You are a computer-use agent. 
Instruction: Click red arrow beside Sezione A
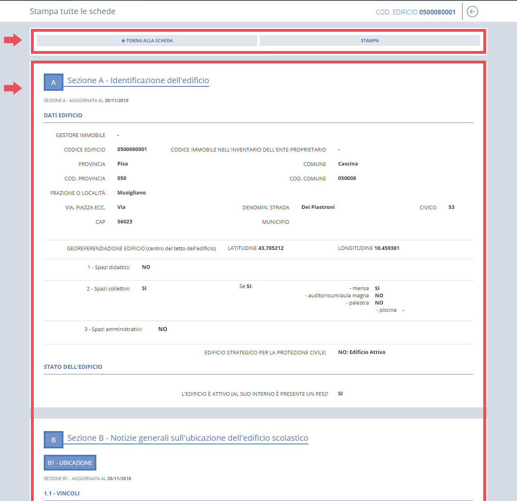click(x=13, y=88)
